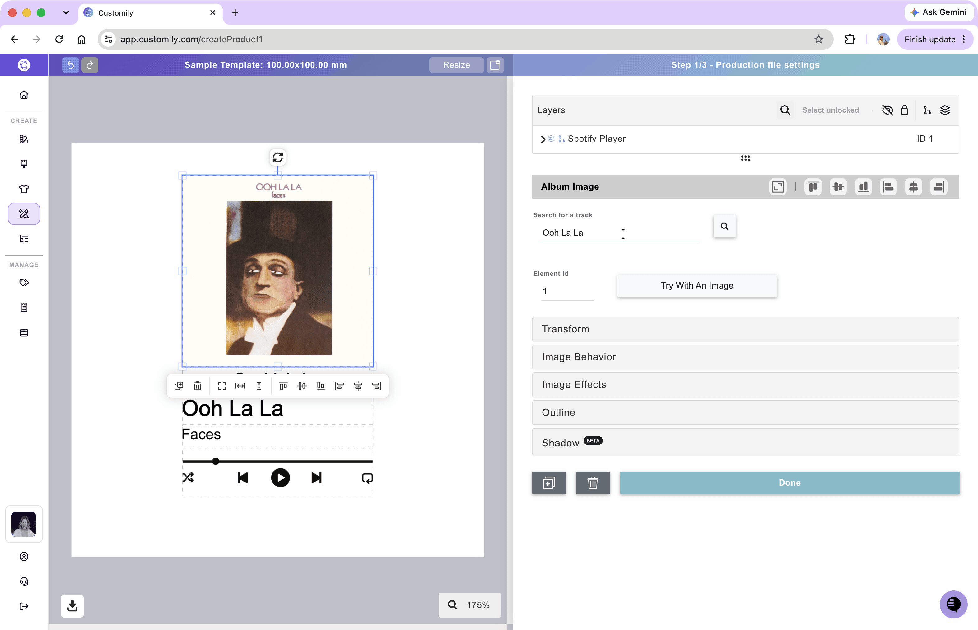Align horizontal center in the Album Image header
This screenshot has width=978, height=630.
coord(913,187)
